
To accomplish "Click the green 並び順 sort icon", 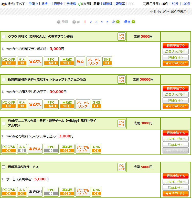I will coord(80,4).
